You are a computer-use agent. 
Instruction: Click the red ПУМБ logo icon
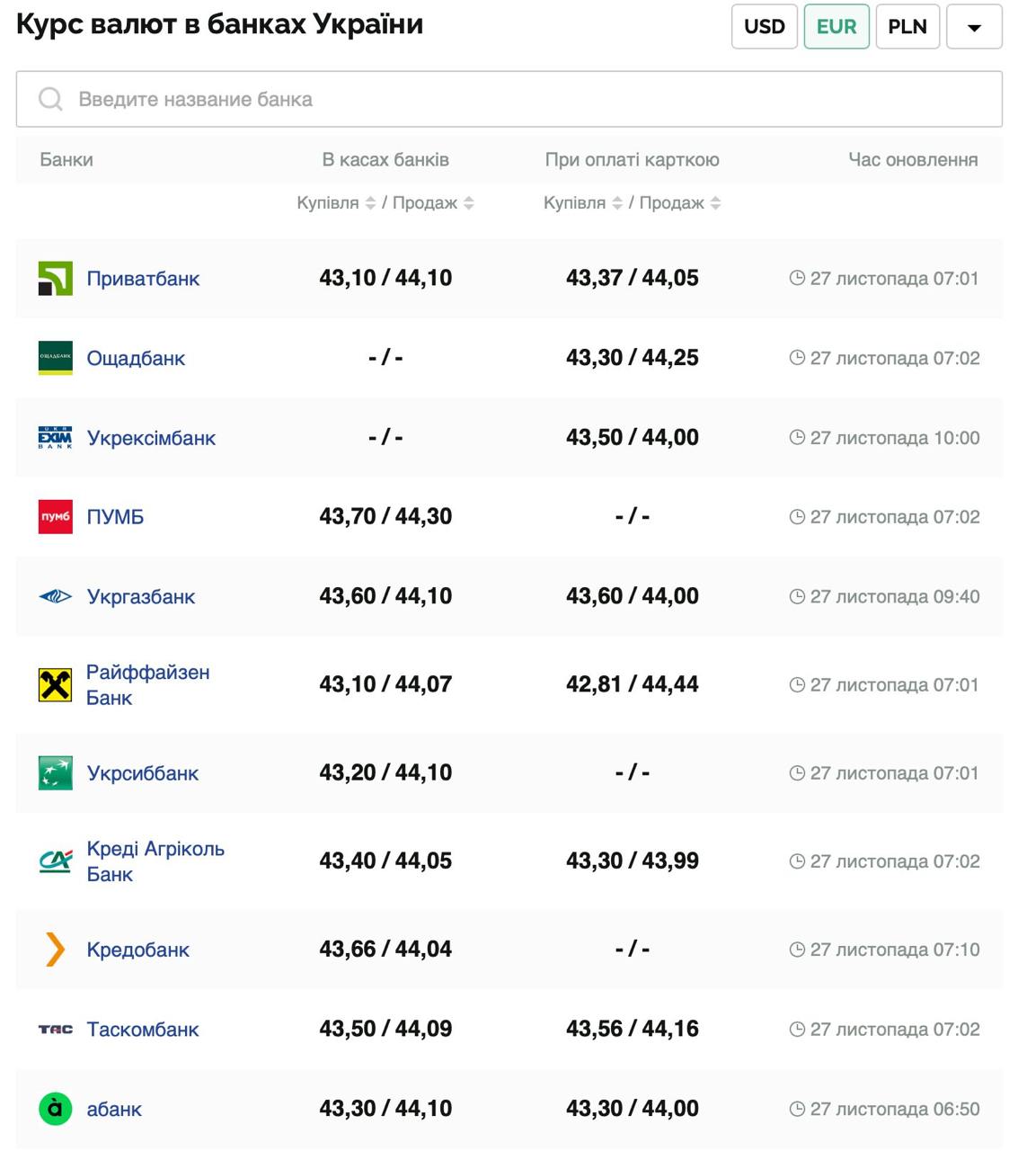[55, 517]
